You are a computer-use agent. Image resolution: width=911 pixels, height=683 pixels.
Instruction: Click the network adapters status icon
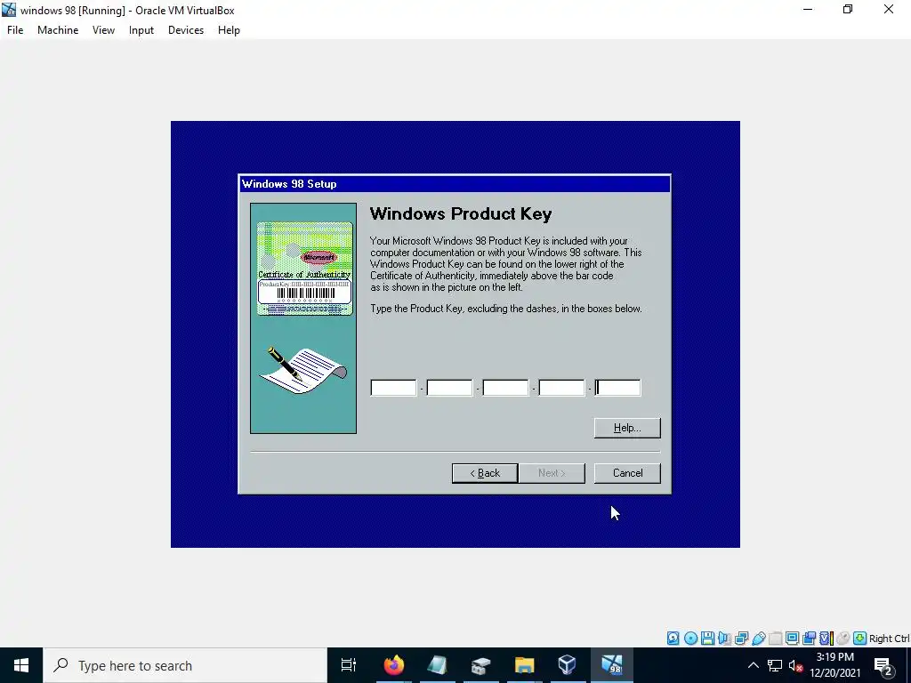[741, 639]
